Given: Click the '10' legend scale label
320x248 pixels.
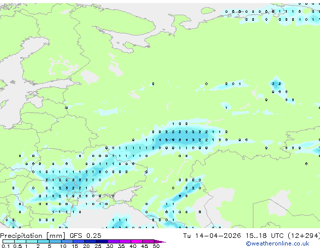Looking at the screenshot, I should 63,246.
